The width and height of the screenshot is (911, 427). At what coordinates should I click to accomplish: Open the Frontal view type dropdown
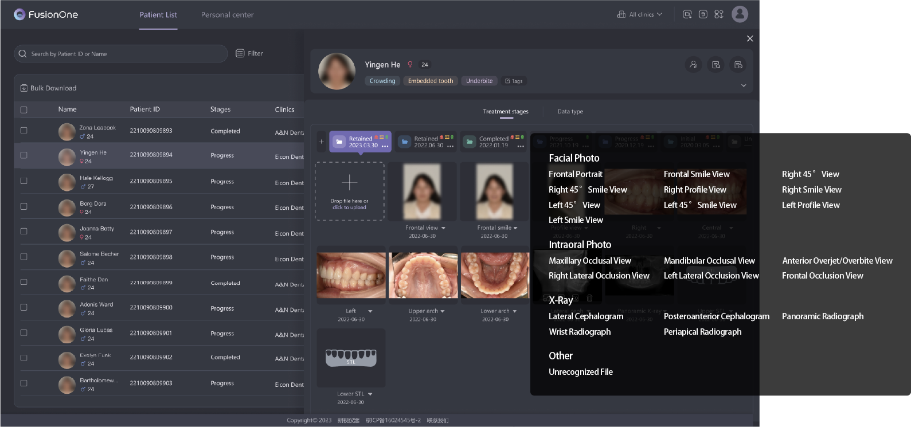pyautogui.click(x=443, y=228)
